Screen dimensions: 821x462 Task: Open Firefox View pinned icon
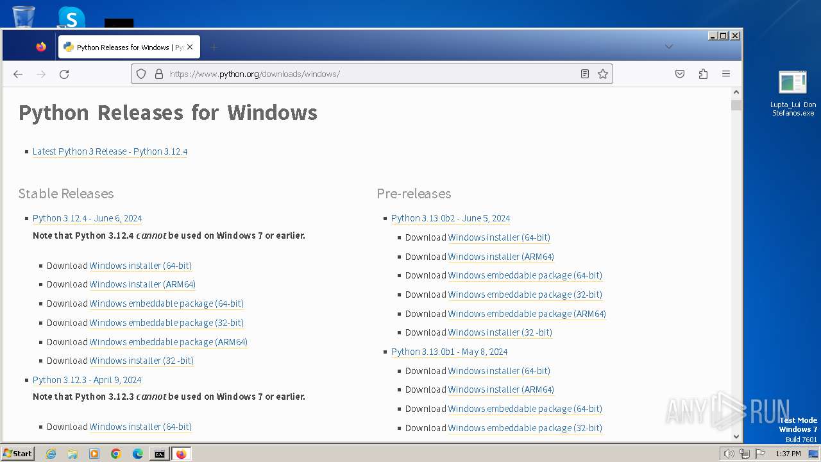[41, 47]
